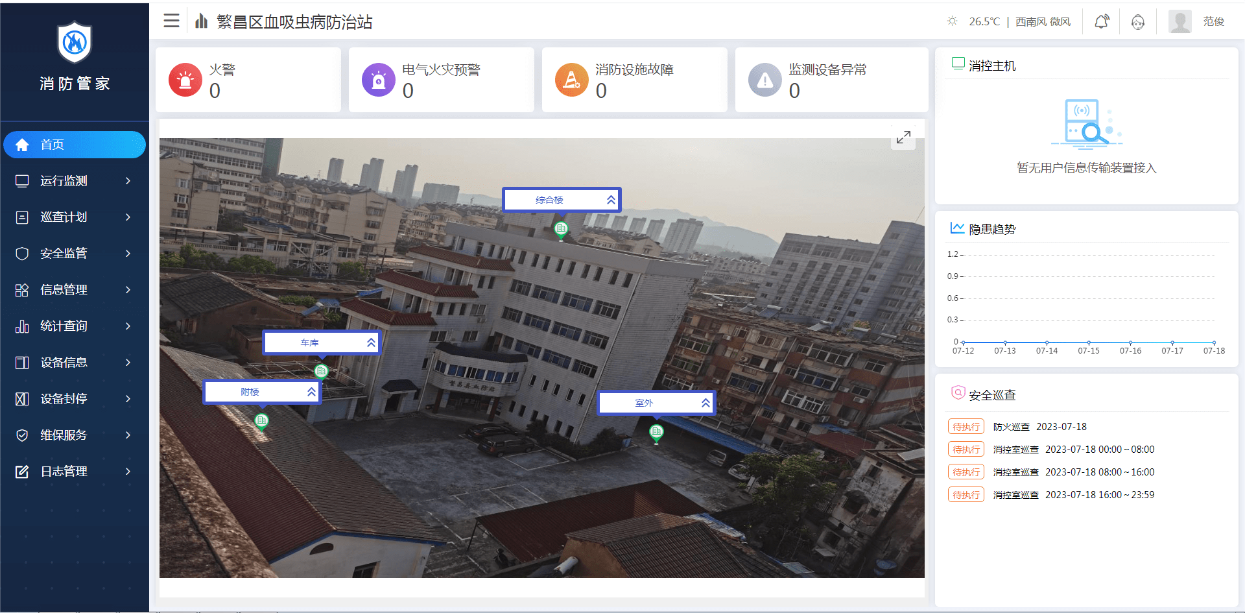
Task: Collapse the 车库 map label
Action: point(371,343)
